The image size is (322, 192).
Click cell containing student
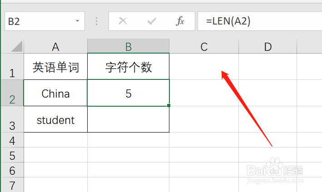coord(55,120)
